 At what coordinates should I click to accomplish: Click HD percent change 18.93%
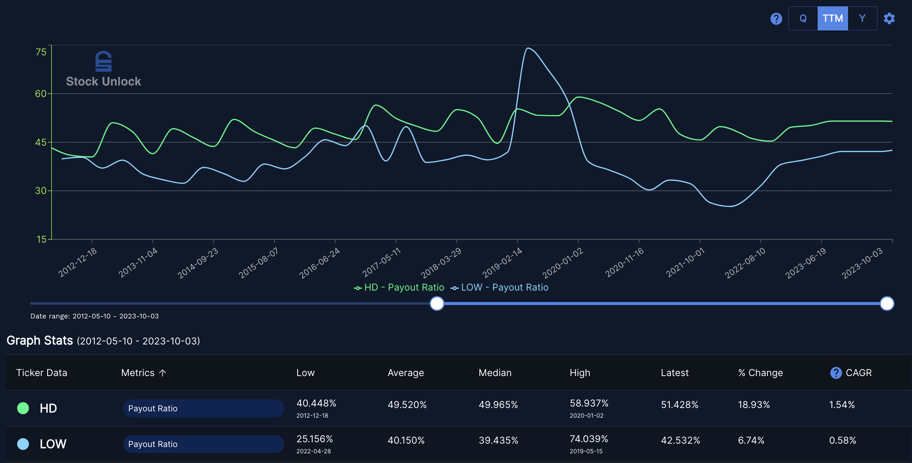pos(754,405)
